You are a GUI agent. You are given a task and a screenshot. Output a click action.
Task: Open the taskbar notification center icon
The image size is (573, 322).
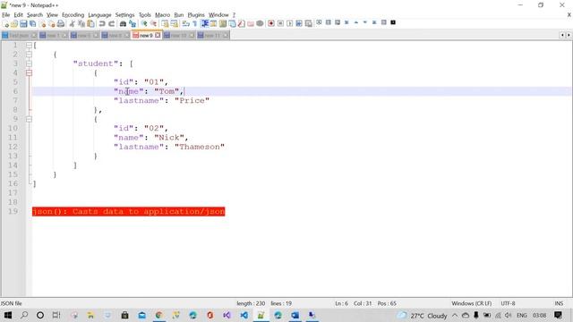tap(558, 315)
